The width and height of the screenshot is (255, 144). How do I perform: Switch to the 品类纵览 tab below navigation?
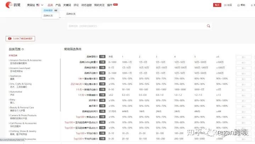point(71,14)
